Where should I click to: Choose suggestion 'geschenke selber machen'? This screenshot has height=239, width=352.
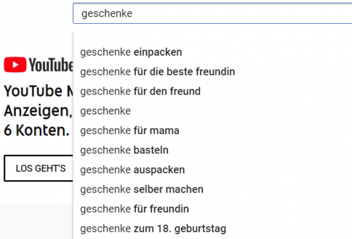click(x=212, y=189)
